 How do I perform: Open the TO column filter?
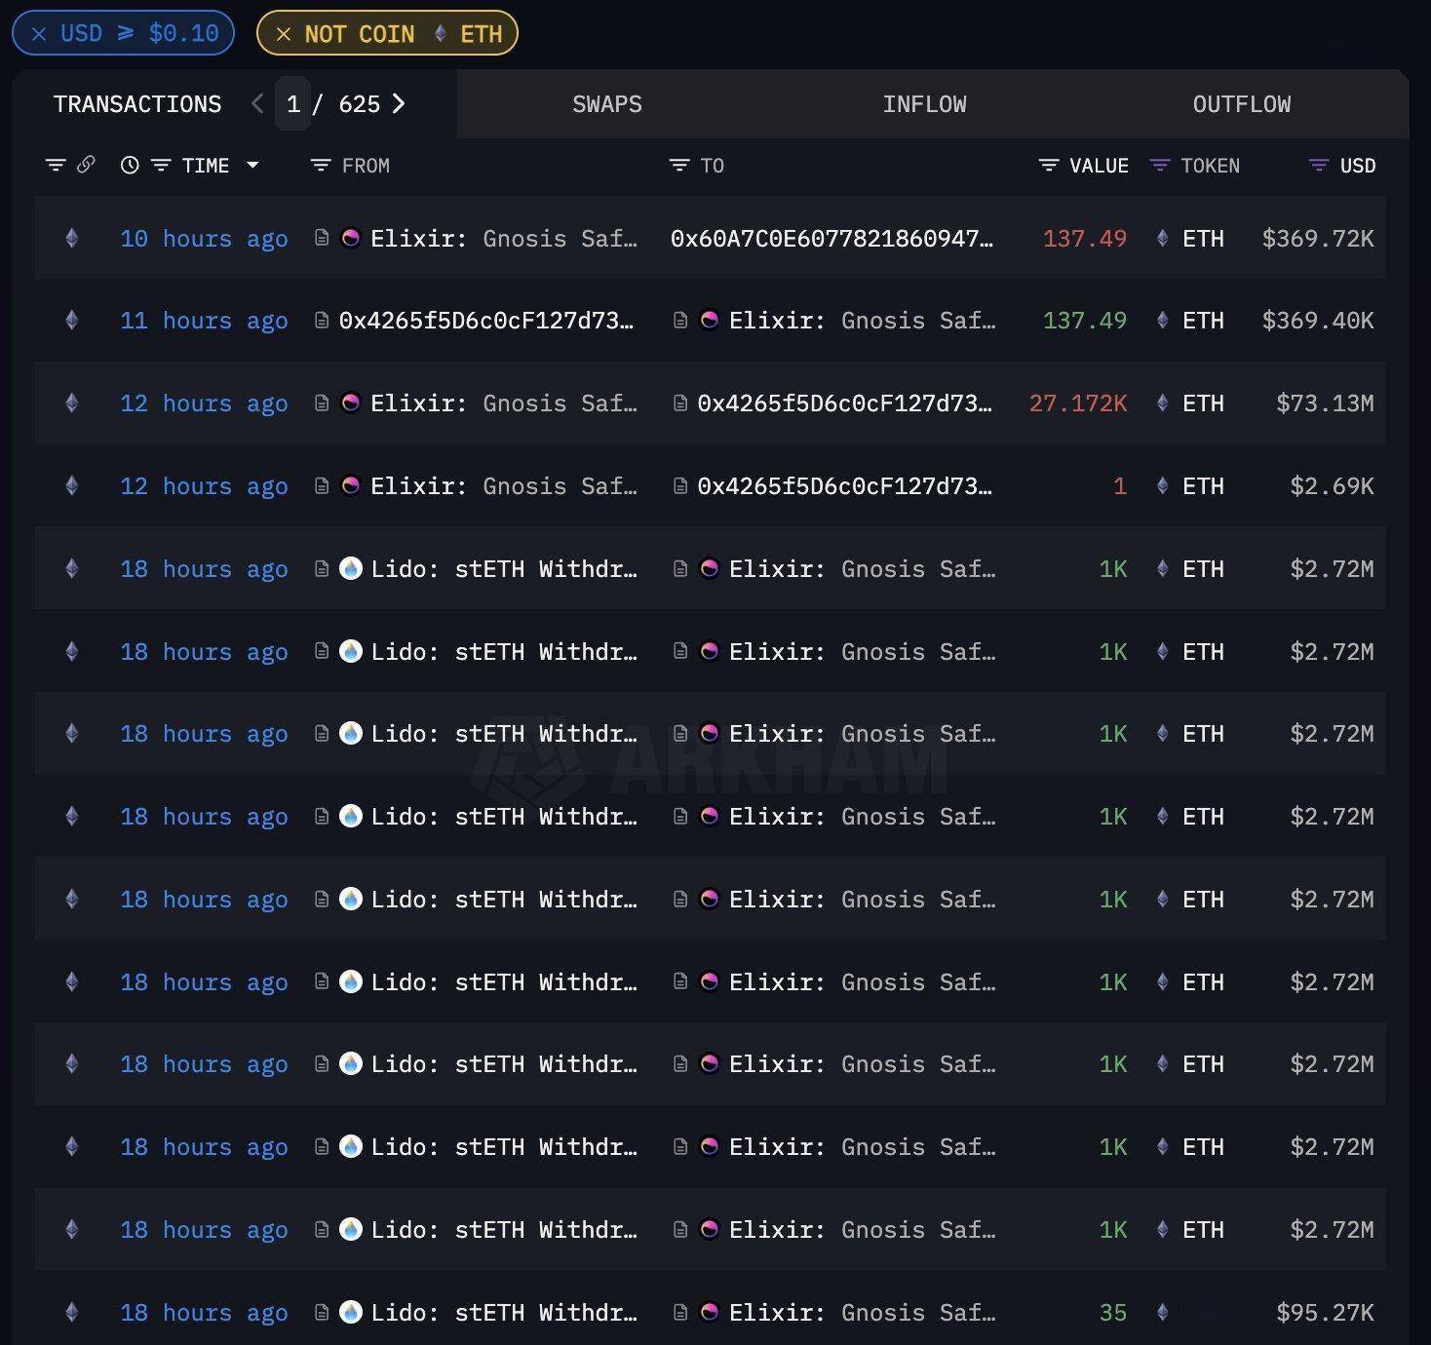(x=679, y=166)
